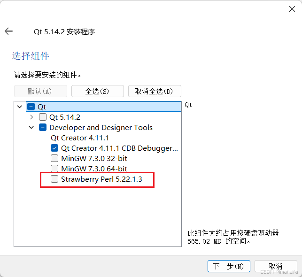Check the Qt 5.14.2 component checkbox
This screenshot has height=277, width=302.
(43, 117)
